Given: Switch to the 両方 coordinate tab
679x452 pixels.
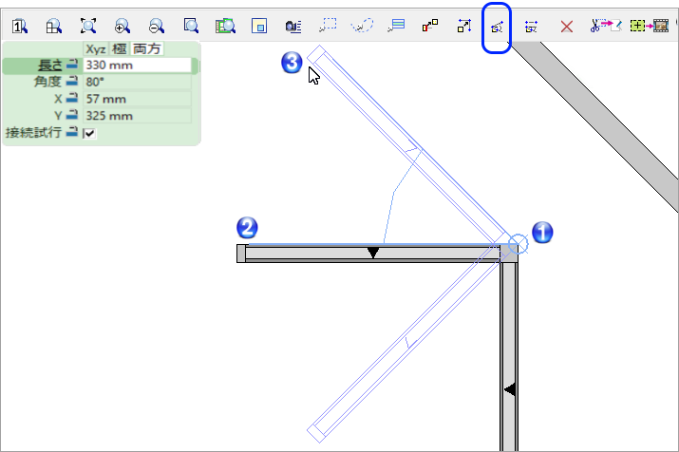Looking at the screenshot, I should click(147, 49).
